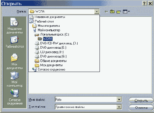The image size is (154, 113).
Task: Click the Отмена button
Action: tap(141, 108)
